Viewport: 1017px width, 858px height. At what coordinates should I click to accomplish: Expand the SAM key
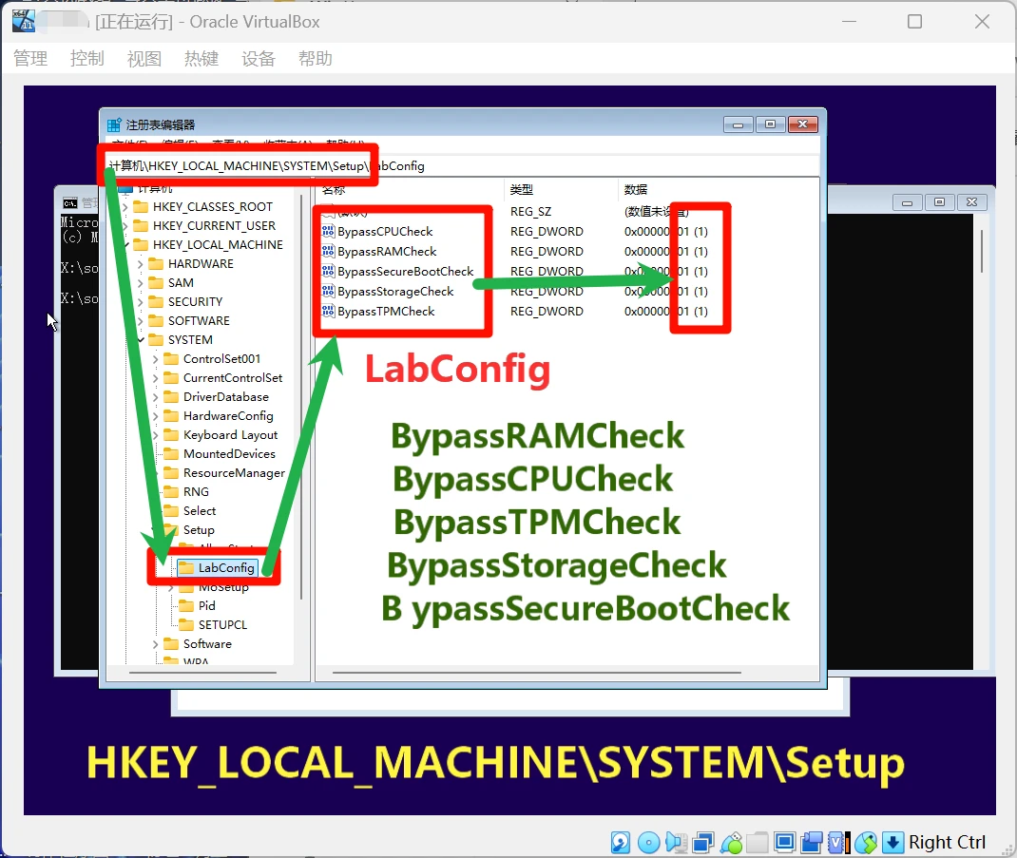[x=140, y=283]
